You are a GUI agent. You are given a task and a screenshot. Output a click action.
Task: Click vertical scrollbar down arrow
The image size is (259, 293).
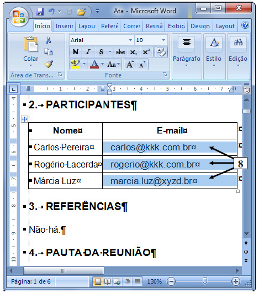pyautogui.click(x=246, y=234)
